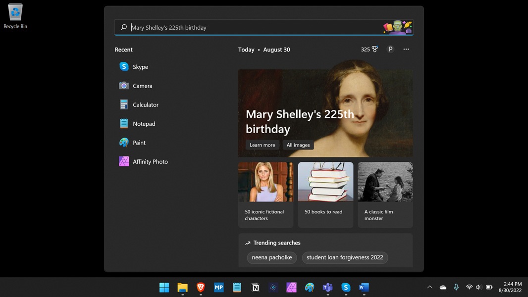Screen dimensions: 528x297
Task: Select the neena pacholke trending search
Action: [x=272, y=257]
